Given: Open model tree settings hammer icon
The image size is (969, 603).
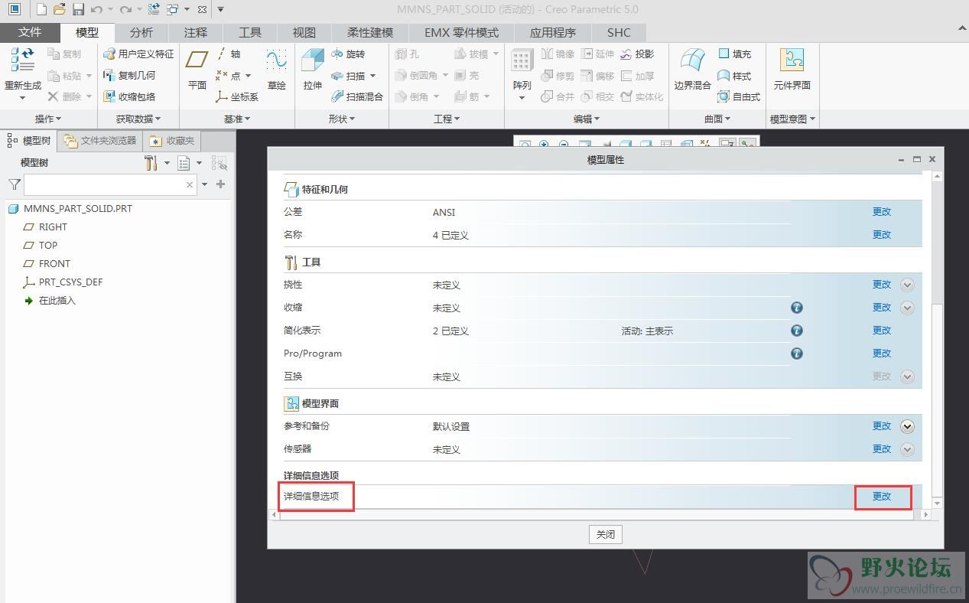Looking at the screenshot, I should (x=151, y=163).
